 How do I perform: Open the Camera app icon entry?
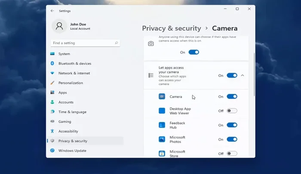pos(162,96)
